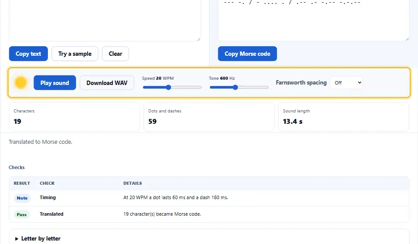Adjust the Tone Hz slider
This screenshot has height=244, width=418.
point(239,87)
